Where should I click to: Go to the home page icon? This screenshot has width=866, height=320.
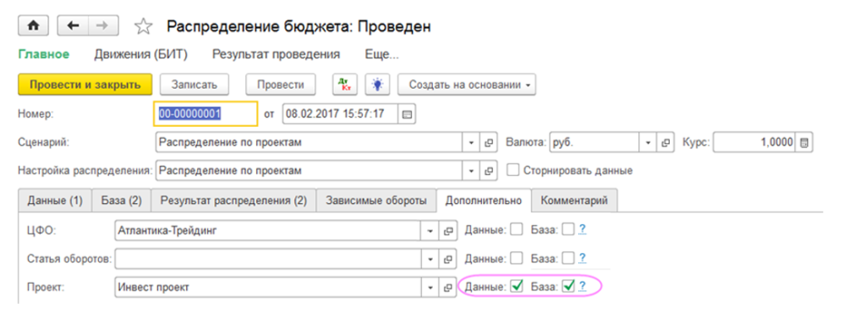click(x=33, y=26)
